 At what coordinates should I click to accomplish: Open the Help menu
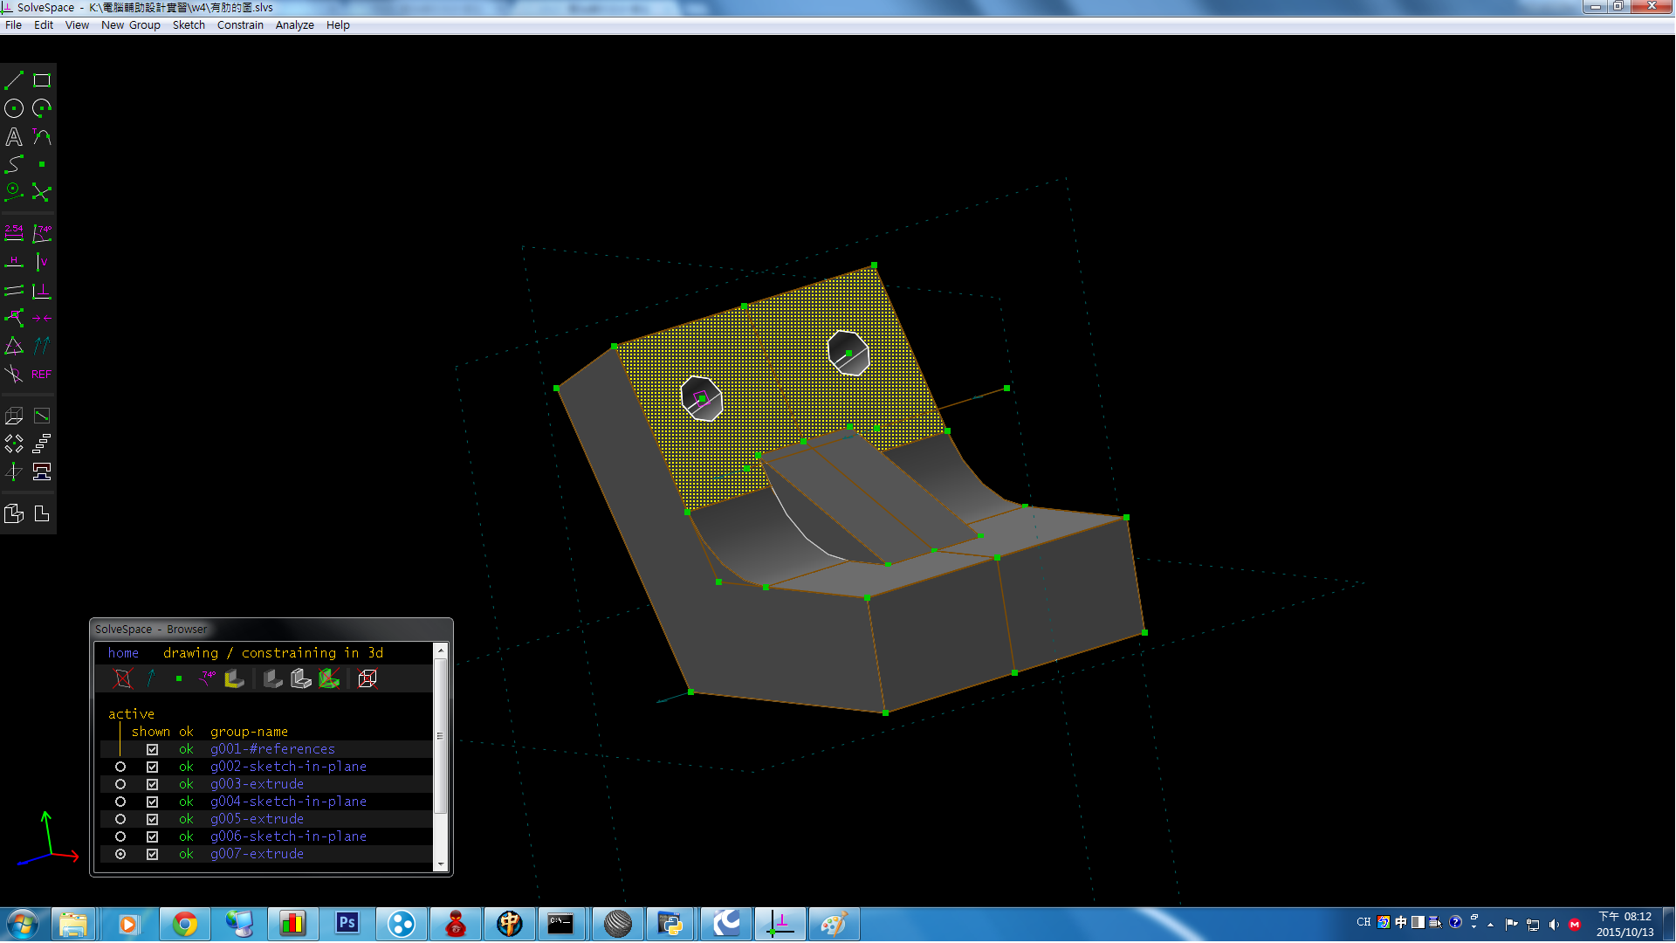338,25
